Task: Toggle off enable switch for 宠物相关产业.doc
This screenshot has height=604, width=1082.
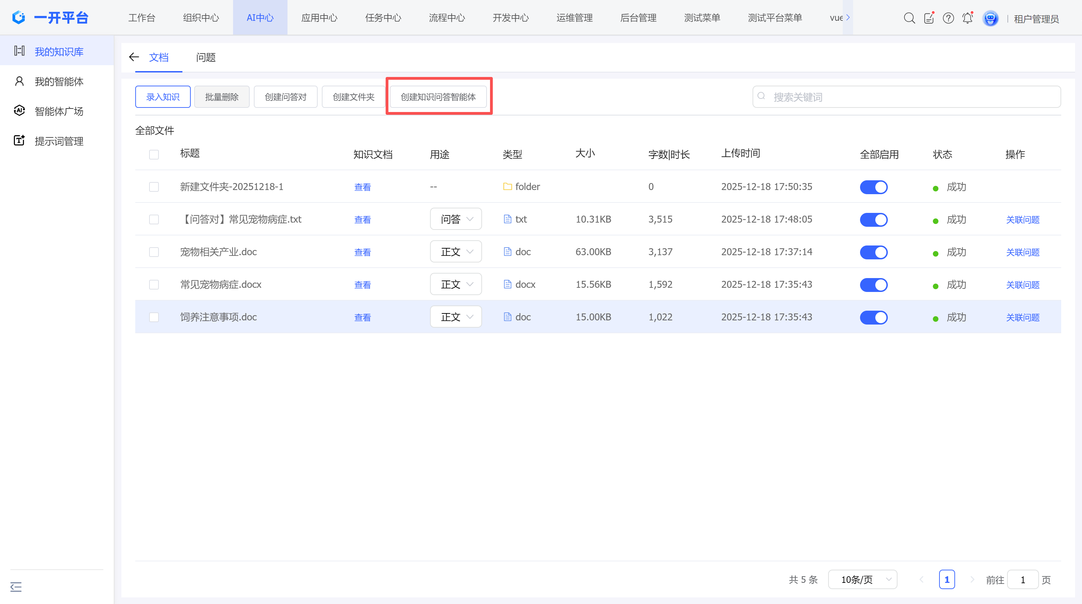Action: 873,252
